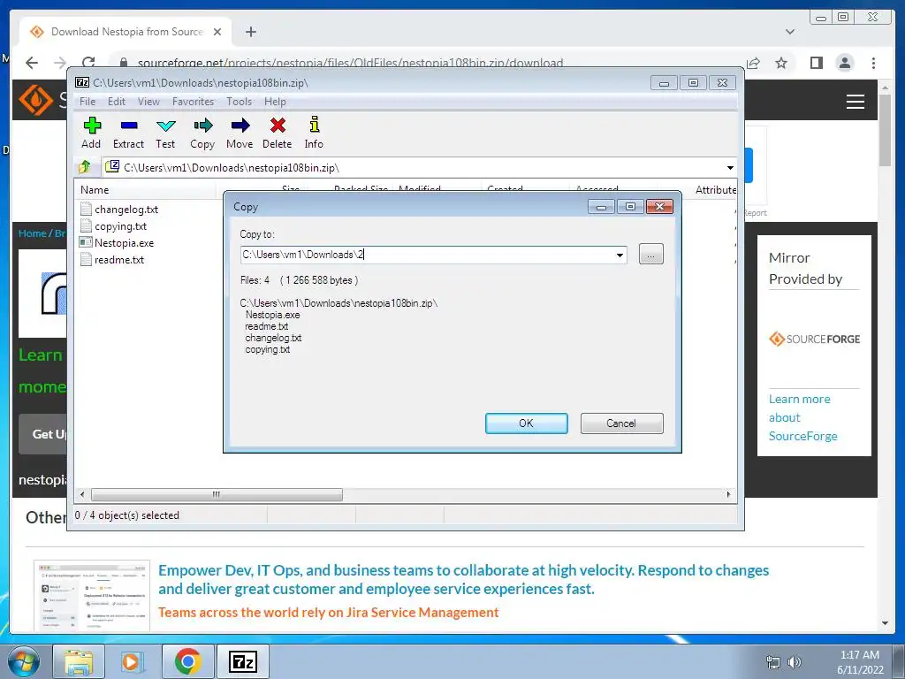This screenshot has height=679, width=905.
Task: Click the Copy toolbar icon in 7-Zip
Action: pyautogui.click(x=202, y=133)
